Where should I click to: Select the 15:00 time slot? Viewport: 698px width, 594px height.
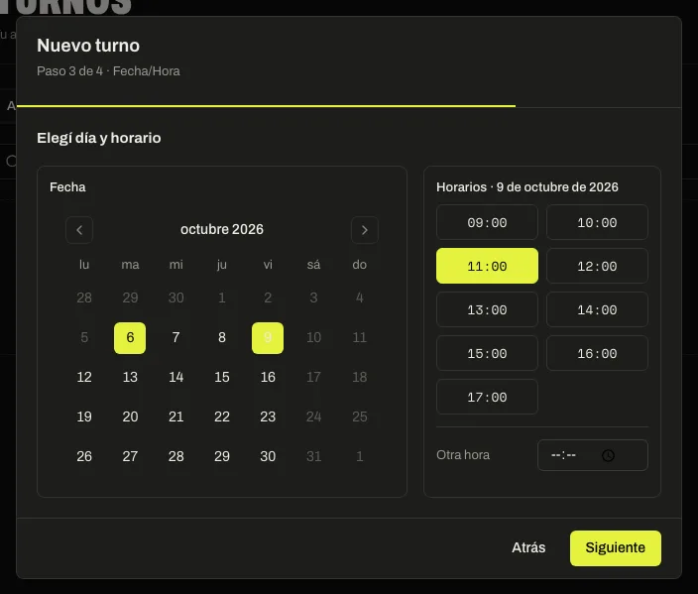point(487,353)
